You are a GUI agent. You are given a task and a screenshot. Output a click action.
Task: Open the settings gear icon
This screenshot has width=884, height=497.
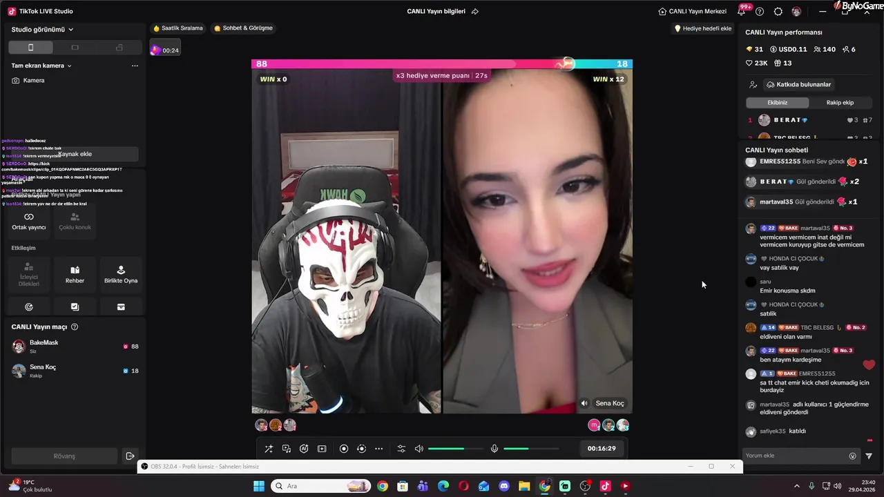(x=778, y=12)
